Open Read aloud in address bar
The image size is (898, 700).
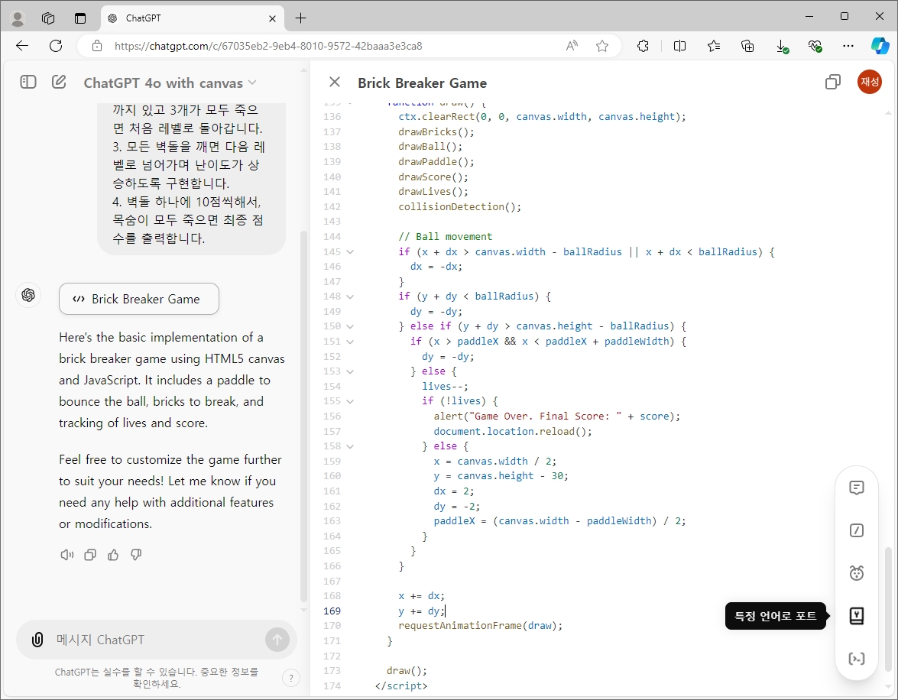[572, 46]
